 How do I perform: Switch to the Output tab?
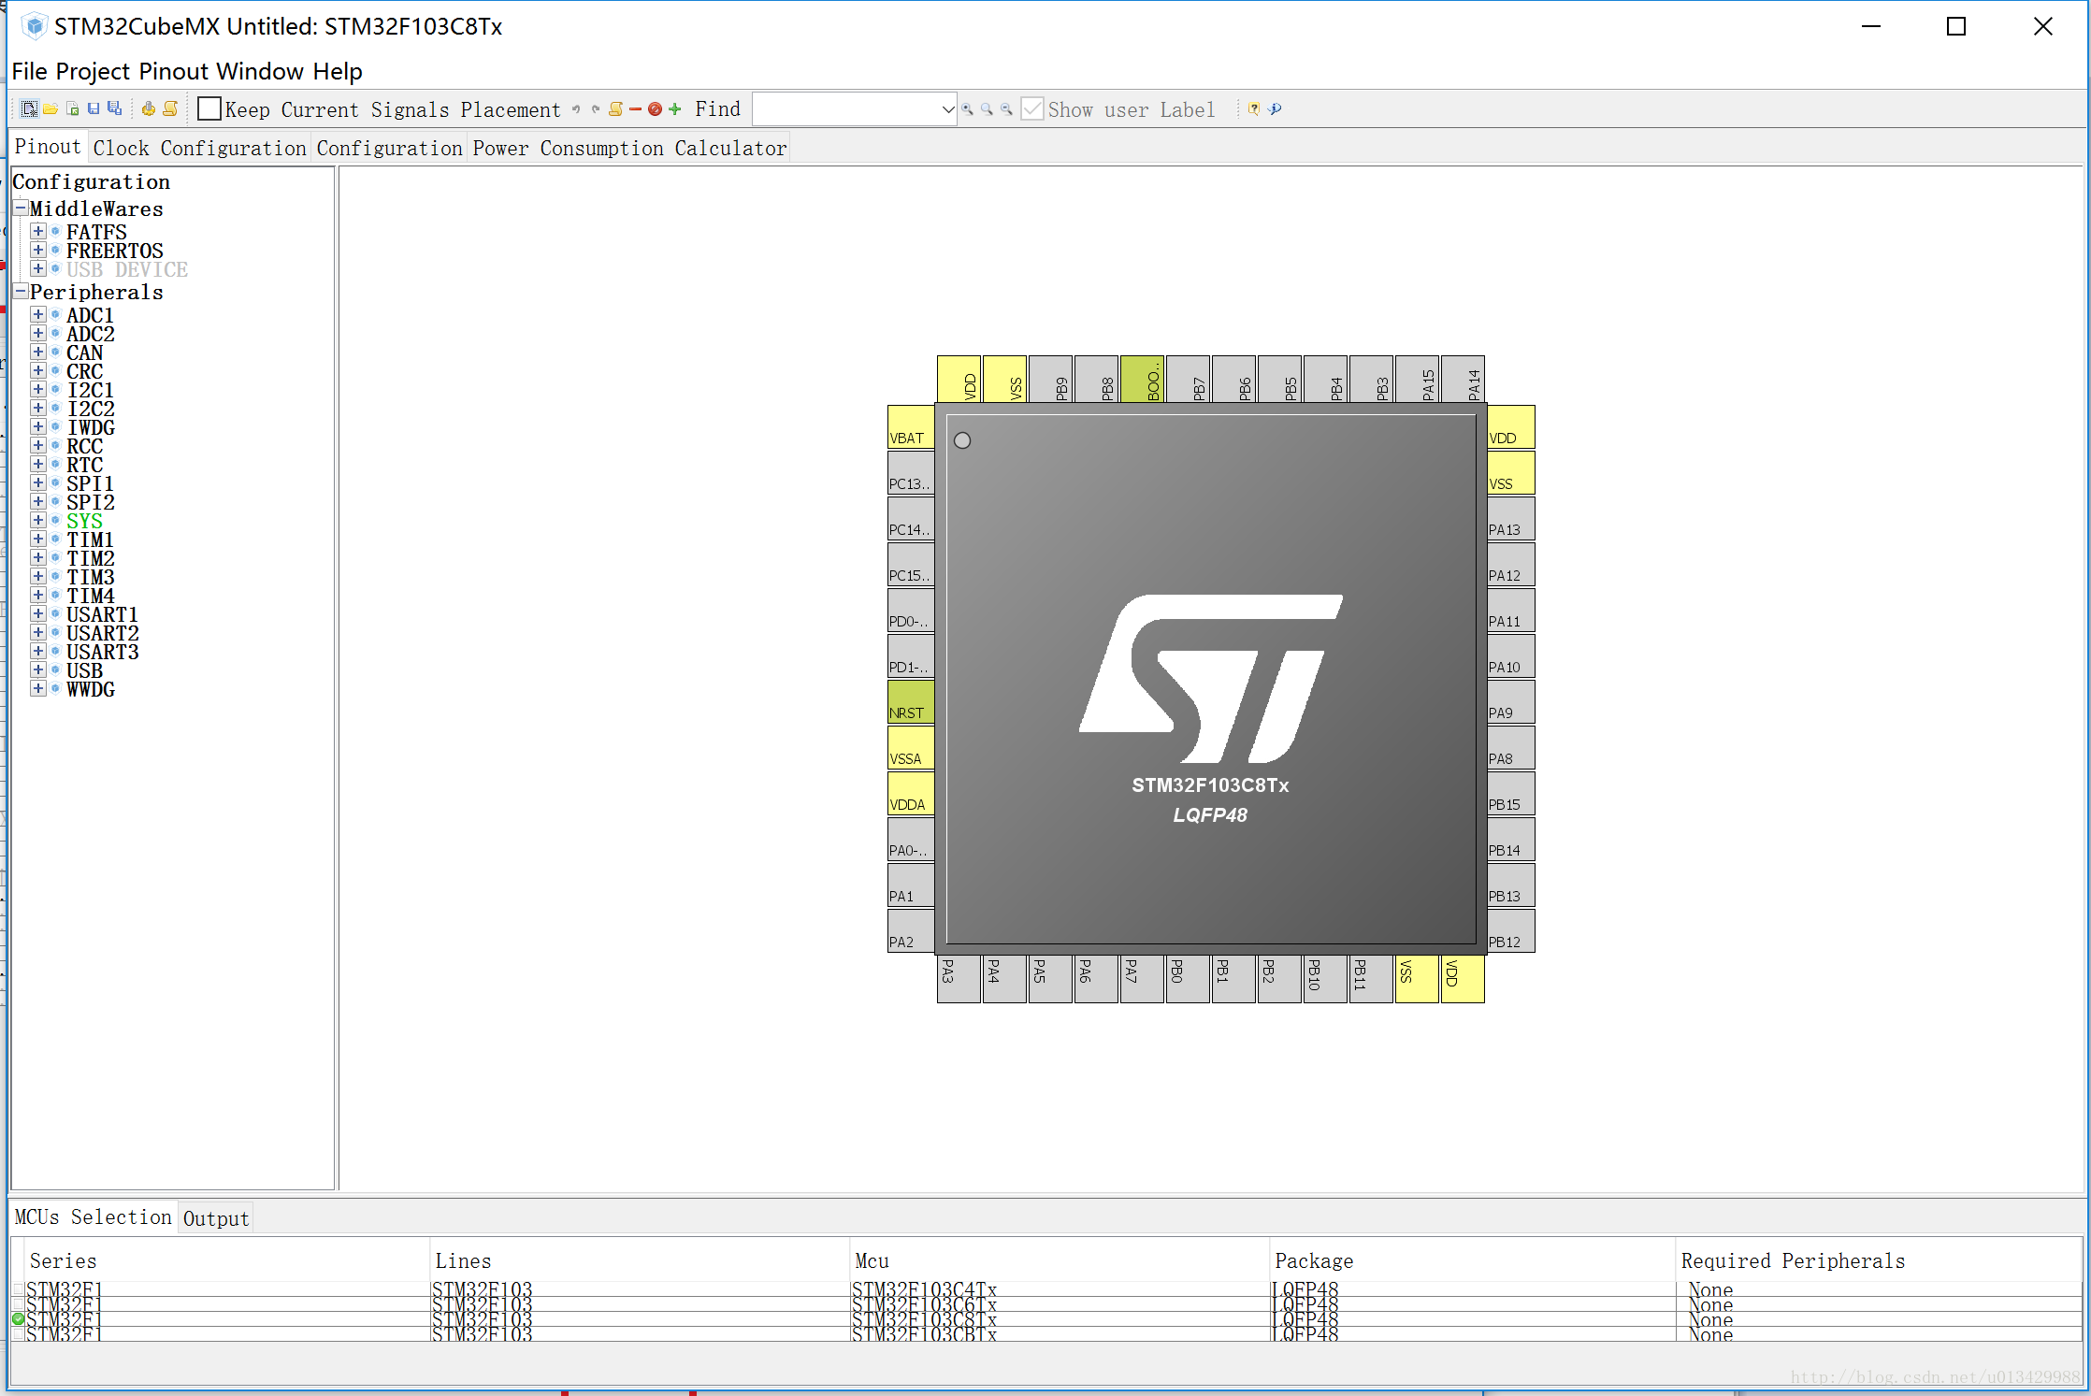pos(216,1218)
